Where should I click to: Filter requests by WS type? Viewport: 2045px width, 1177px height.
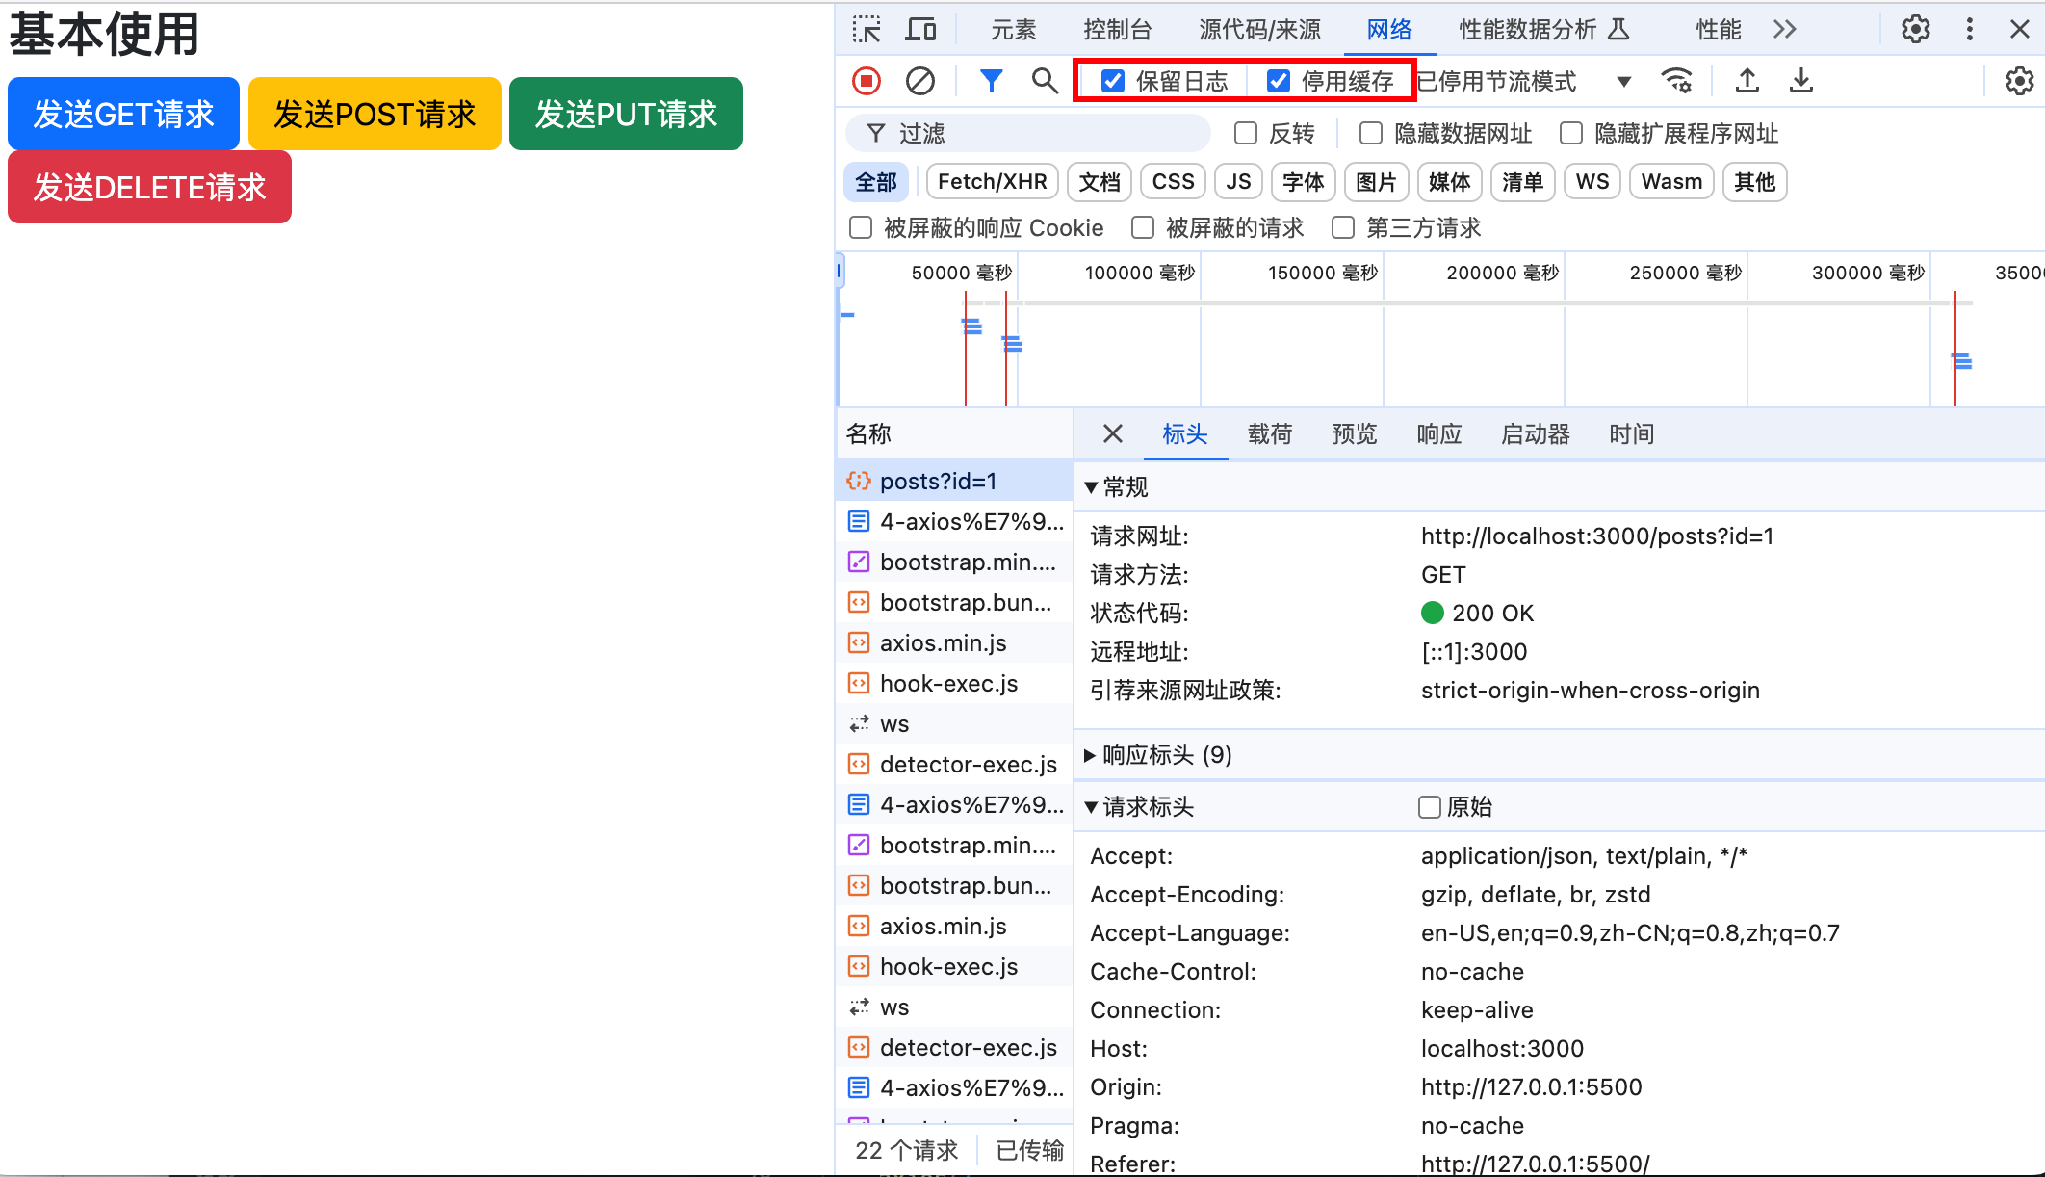point(1592,181)
